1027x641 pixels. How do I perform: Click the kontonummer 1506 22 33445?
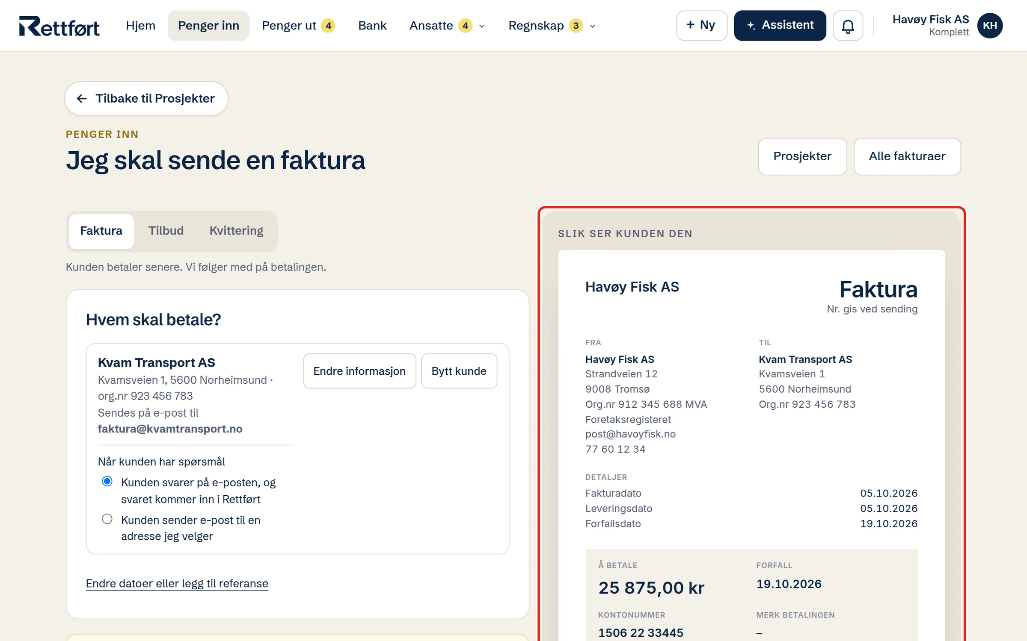coord(641,632)
